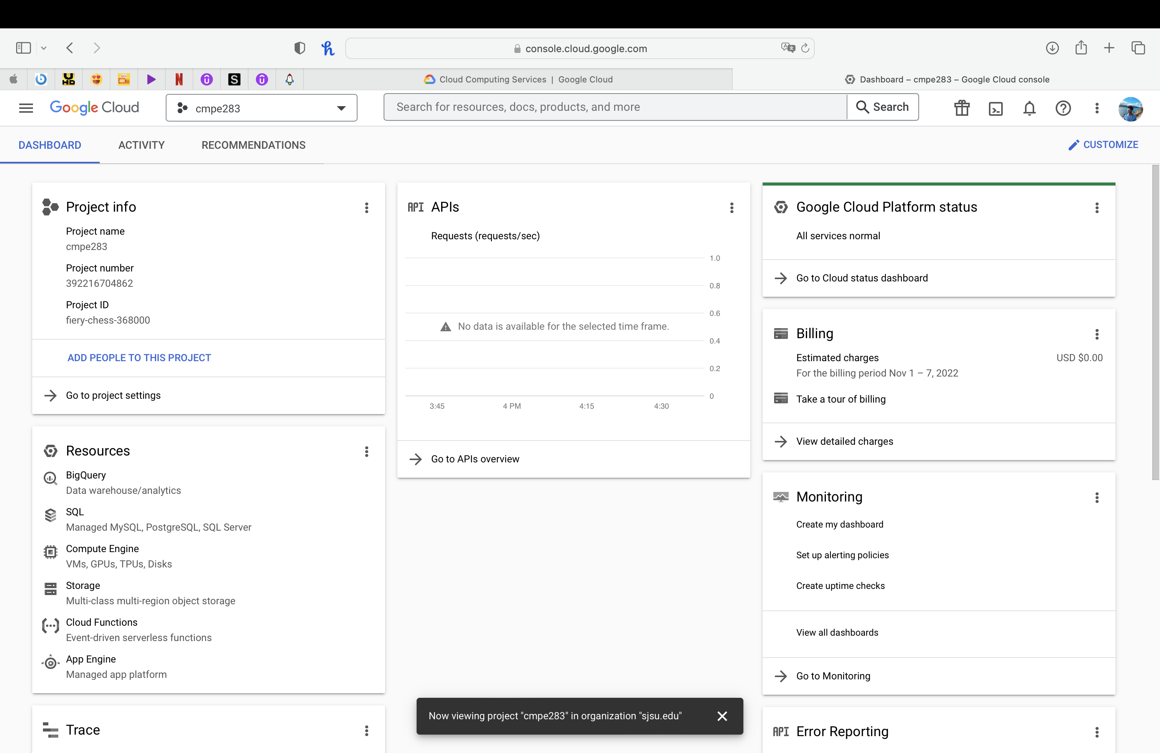Screen dimensions: 1160x753
Task: Open the Activate Cloud Shell terminal icon
Action: click(996, 108)
